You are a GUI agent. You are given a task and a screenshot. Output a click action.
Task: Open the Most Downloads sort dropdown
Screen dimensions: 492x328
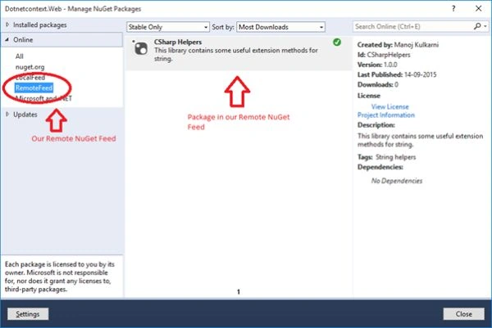click(x=280, y=27)
